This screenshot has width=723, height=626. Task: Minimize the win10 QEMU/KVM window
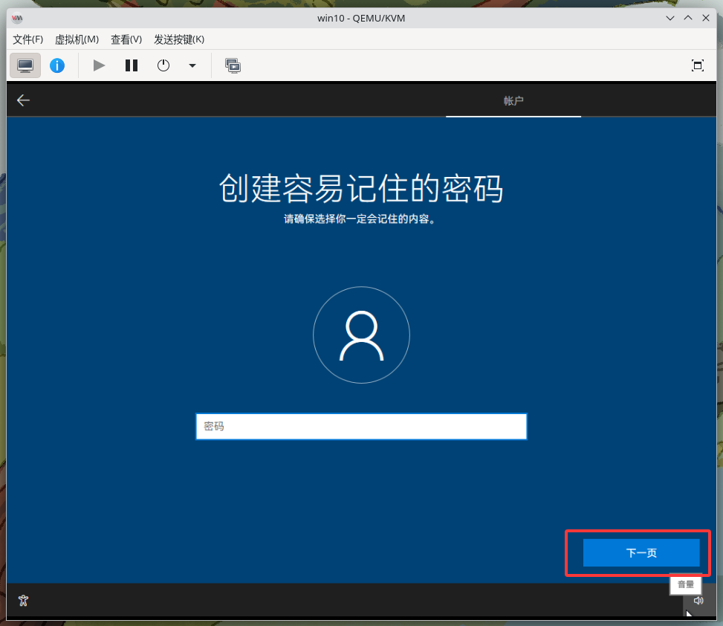670,18
